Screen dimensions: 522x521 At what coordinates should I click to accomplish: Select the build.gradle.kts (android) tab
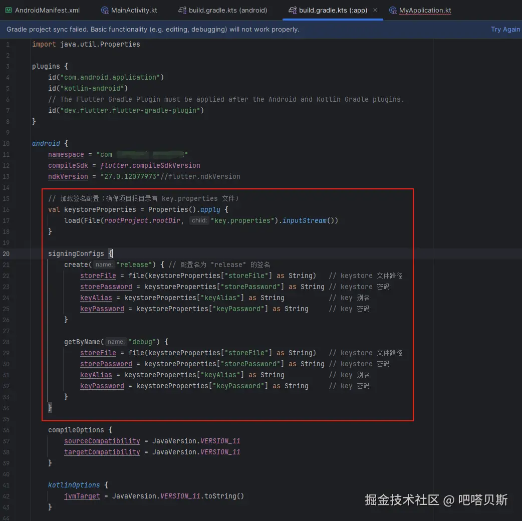(x=223, y=11)
